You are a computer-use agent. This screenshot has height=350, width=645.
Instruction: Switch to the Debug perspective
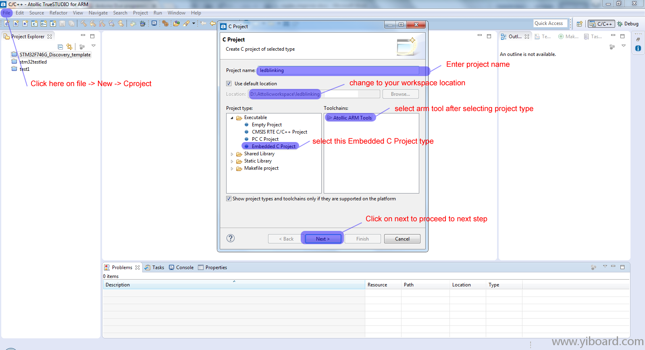pos(628,24)
